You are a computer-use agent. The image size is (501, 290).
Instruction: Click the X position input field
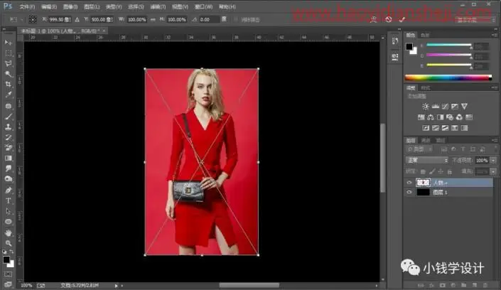click(x=60, y=19)
